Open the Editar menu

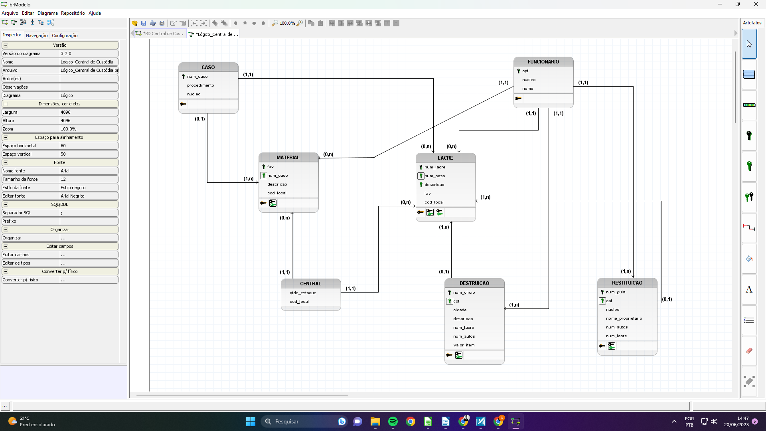[x=28, y=13]
